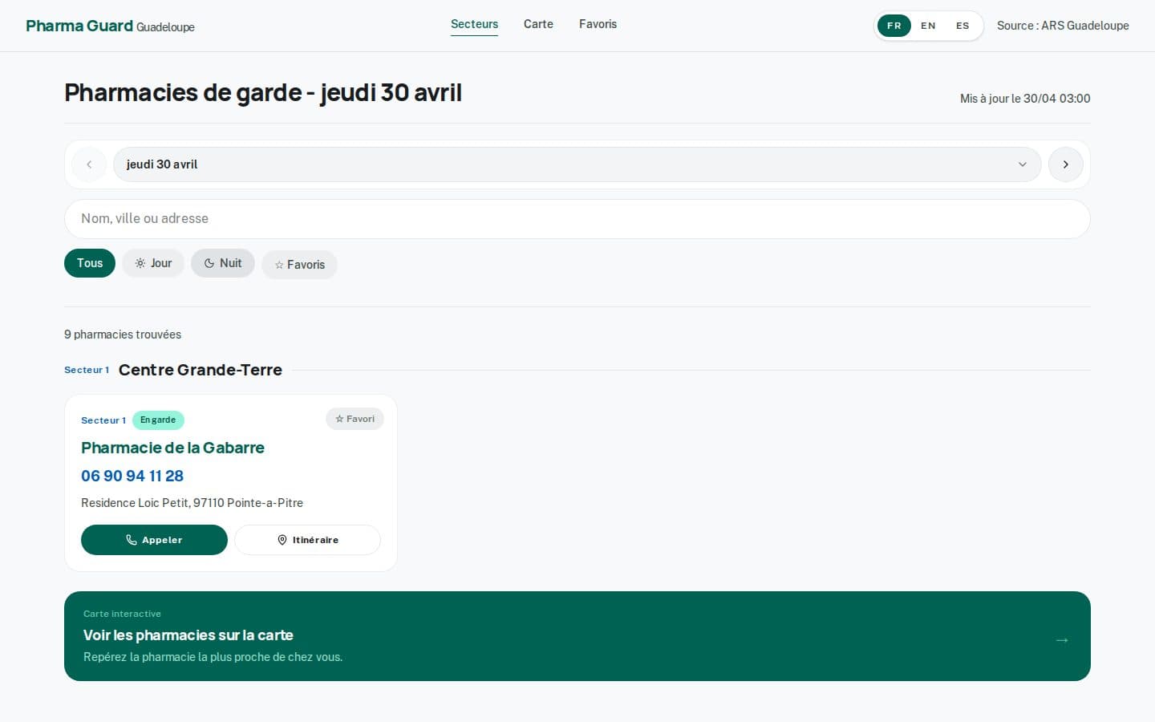Go to next day arrow

1065,164
